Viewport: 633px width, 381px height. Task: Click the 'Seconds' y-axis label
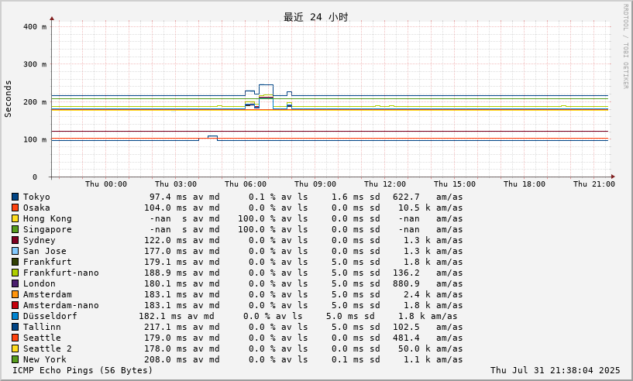pos(8,99)
